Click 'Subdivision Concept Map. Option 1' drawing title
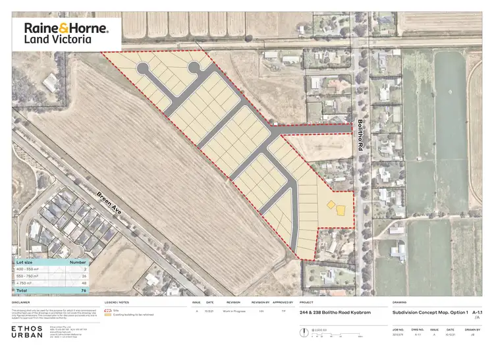Screen dimensions: 494x349 click(430, 313)
